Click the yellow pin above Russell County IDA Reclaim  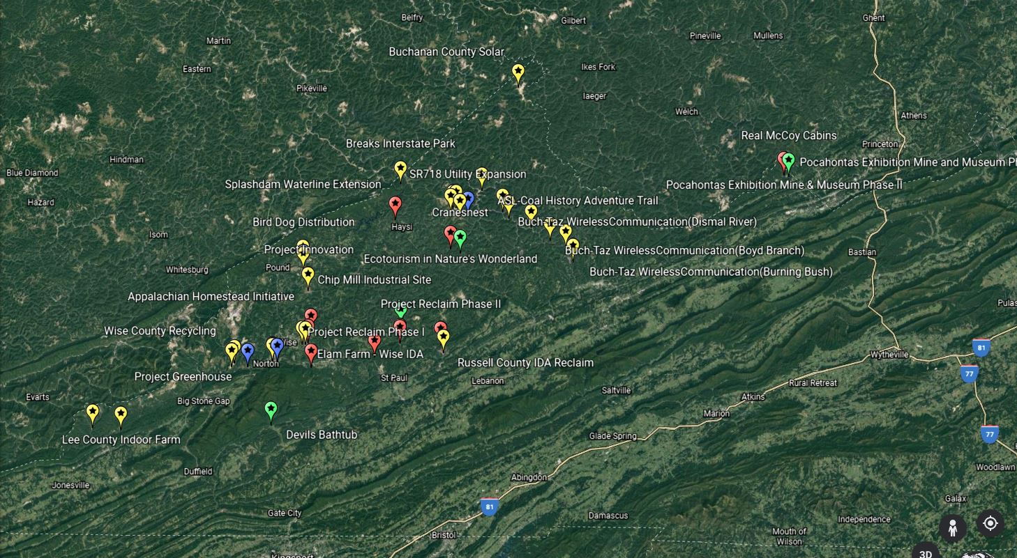[x=443, y=338]
